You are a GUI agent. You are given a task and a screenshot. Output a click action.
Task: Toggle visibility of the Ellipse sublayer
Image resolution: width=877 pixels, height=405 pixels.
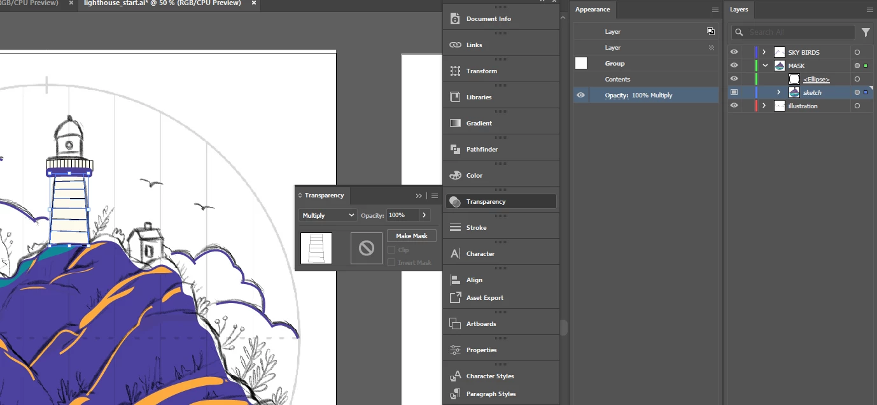[734, 79]
